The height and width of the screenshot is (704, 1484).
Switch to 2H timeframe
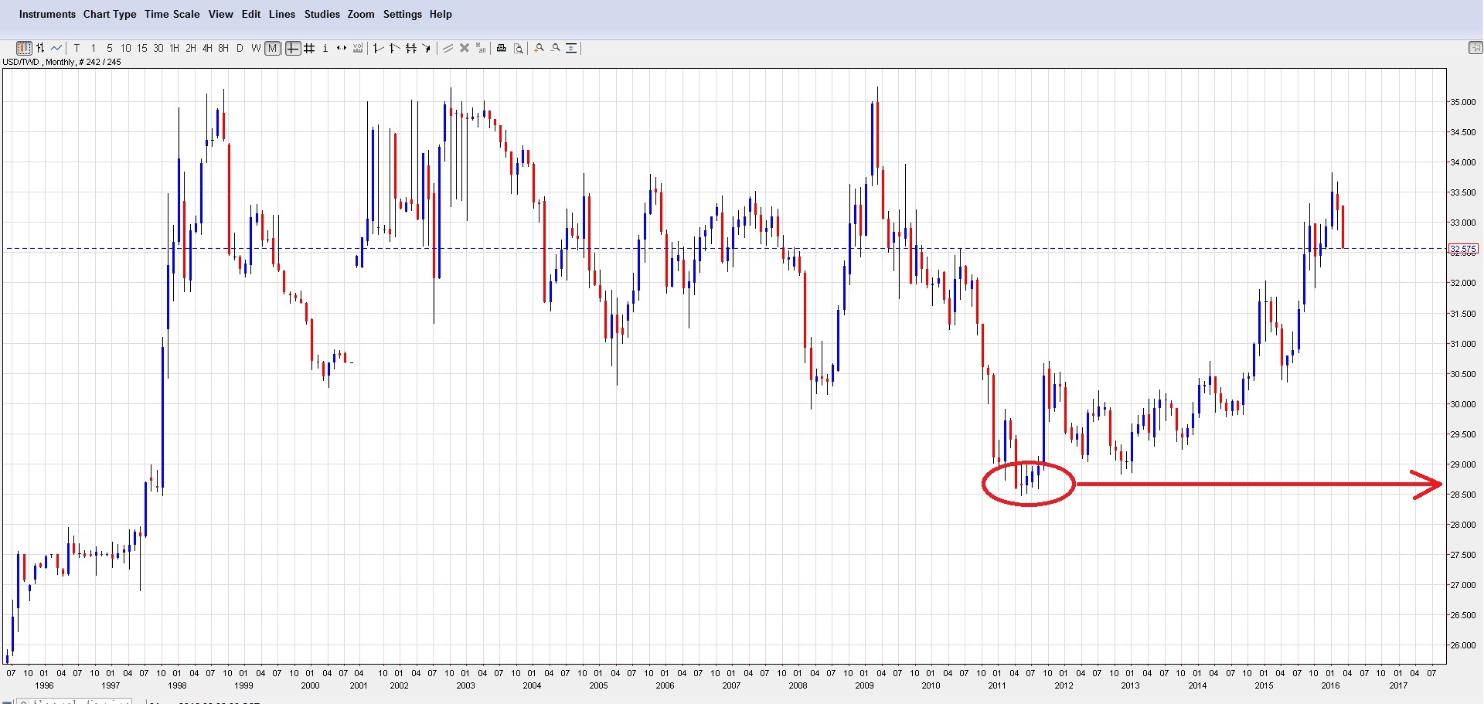pos(191,48)
